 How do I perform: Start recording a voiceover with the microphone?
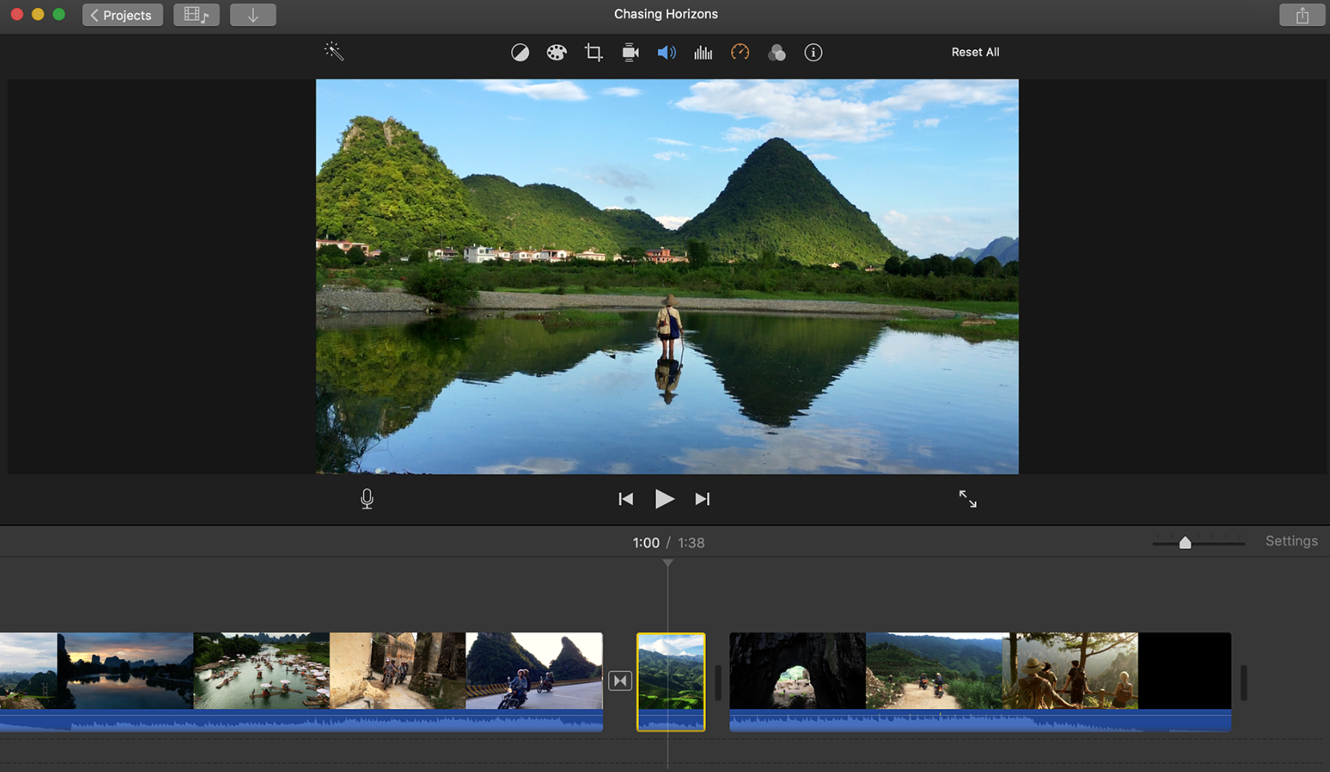[366, 499]
